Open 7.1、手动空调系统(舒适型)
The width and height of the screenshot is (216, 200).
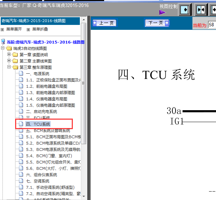(50, 187)
